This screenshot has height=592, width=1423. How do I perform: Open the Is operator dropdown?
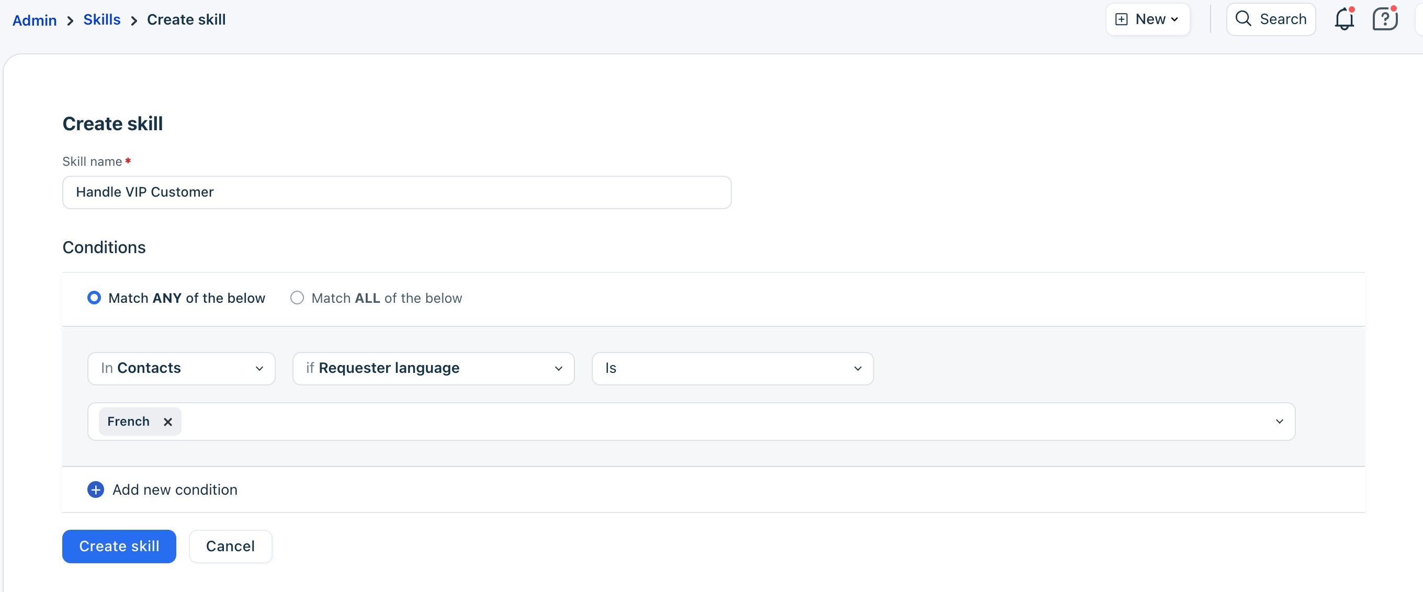(x=732, y=368)
